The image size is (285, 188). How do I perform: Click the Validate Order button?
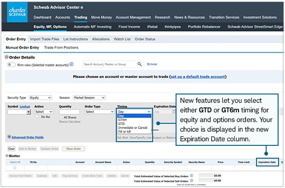click(50, 149)
